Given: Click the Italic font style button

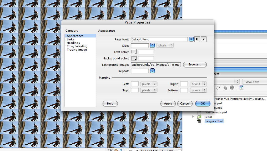Looking at the screenshot, I should coord(204,39).
